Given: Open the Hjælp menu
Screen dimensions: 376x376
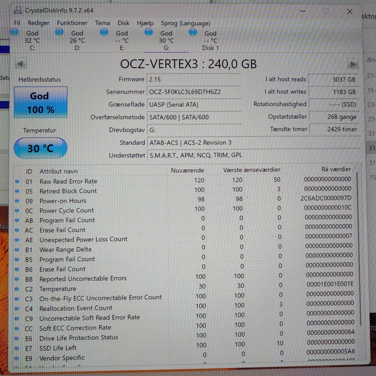Looking at the screenshot, I should 145,23.
